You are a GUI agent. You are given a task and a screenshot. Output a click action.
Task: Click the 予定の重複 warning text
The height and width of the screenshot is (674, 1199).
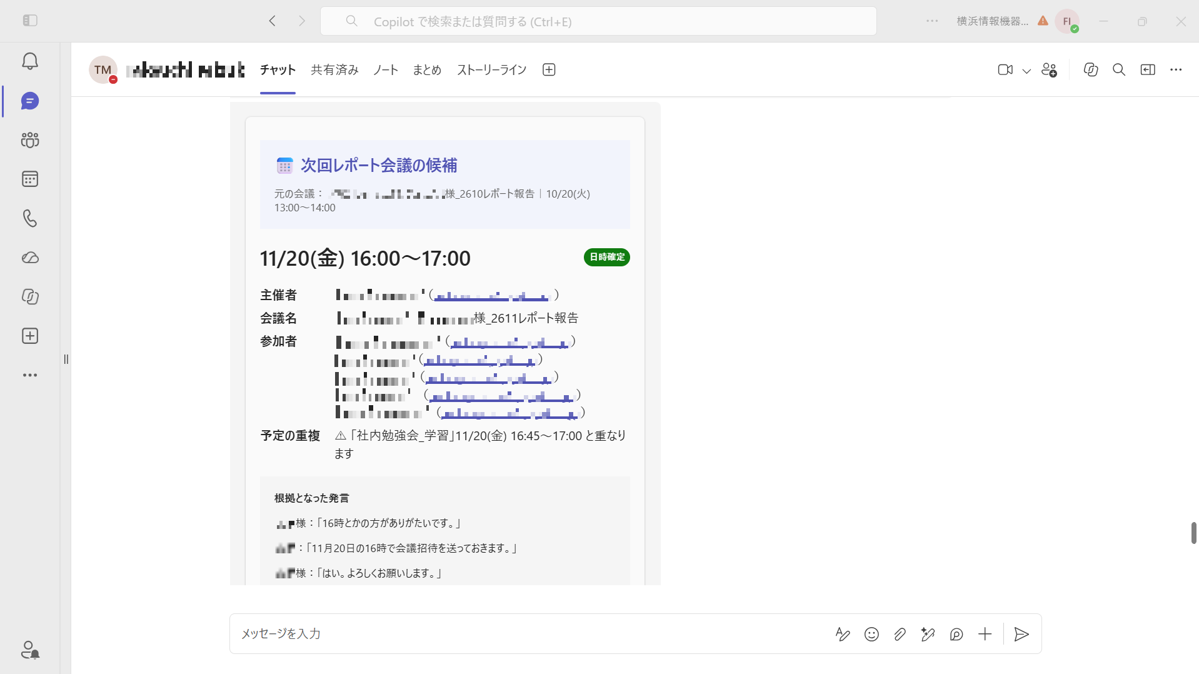coord(480,444)
